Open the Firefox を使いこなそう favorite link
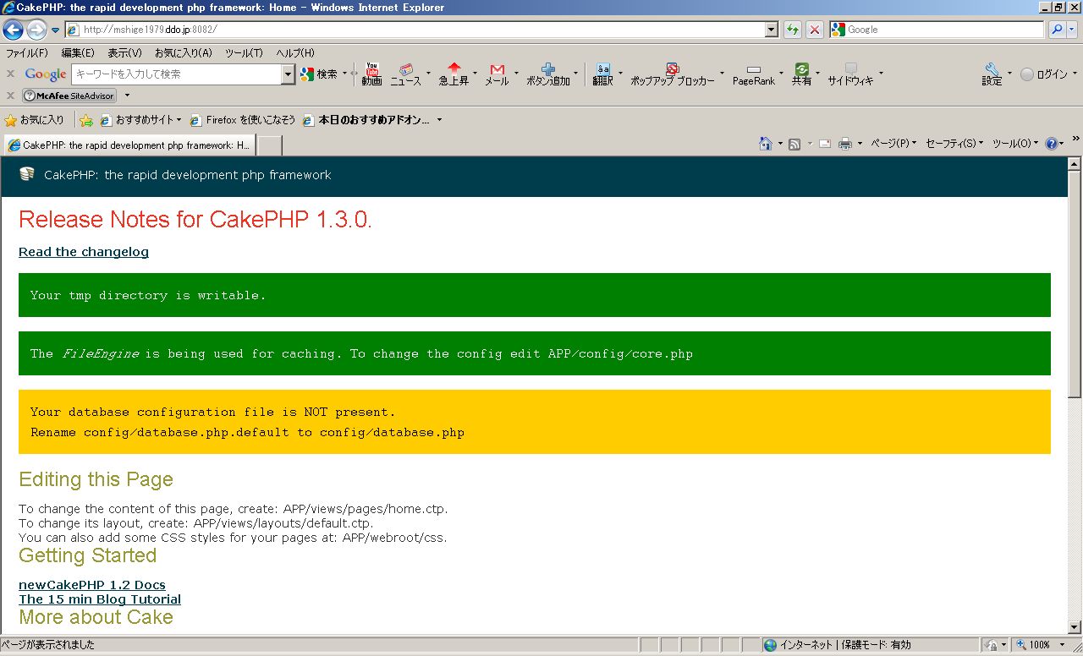The image size is (1083, 656). (243, 120)
